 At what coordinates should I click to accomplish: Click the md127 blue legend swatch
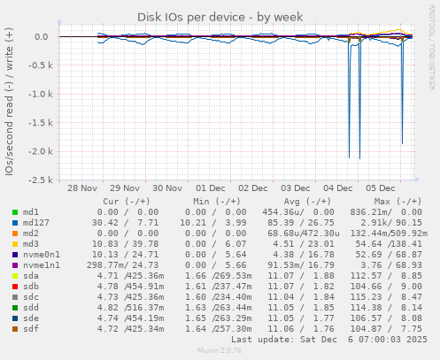tap(15, 223)
